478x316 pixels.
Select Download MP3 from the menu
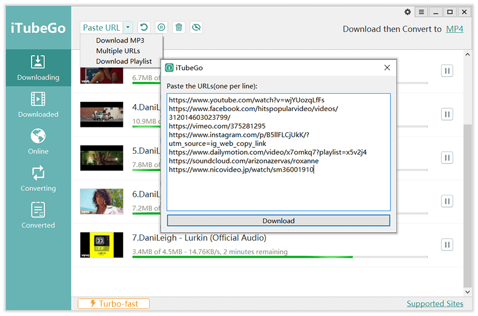[x=120, y=41]
